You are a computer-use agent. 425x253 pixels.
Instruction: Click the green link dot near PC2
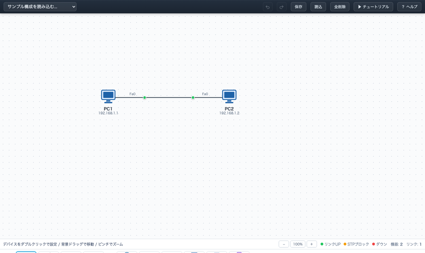point(193,98)
